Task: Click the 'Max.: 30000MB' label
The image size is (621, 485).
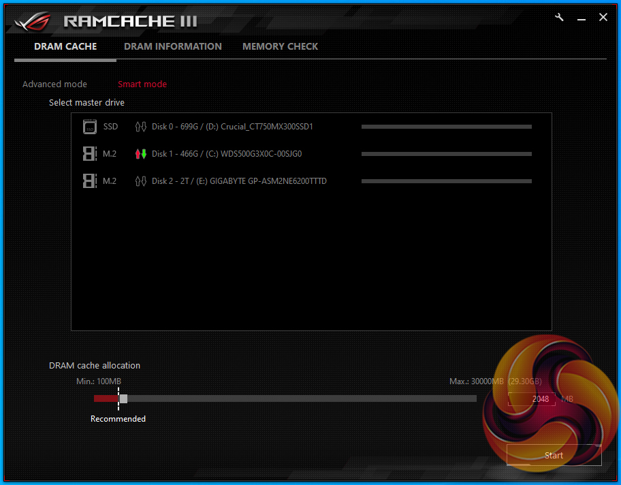Action: click(477, 381)
